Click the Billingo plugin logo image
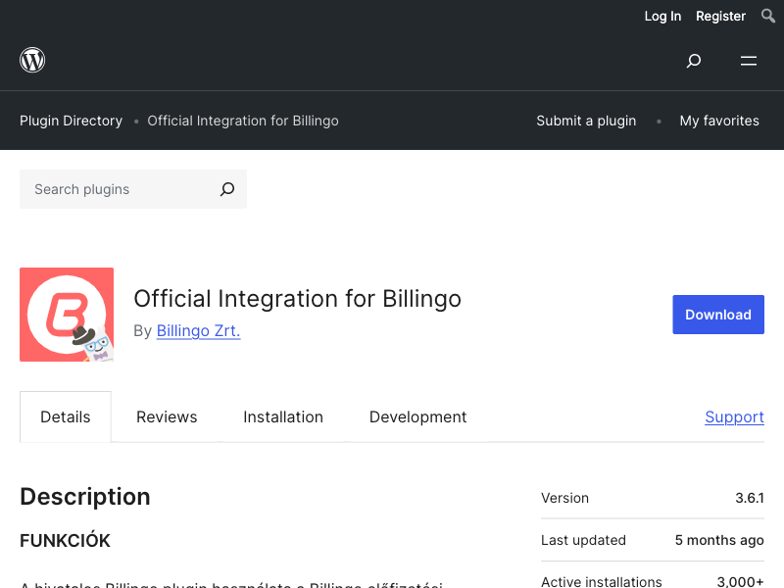The width and height of the screenshot is (784, 588). pos(67,315)
